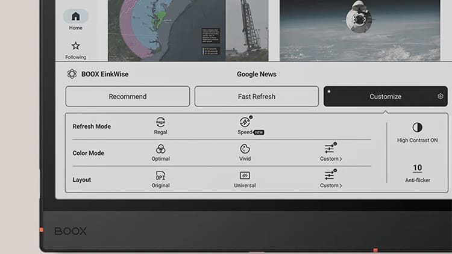Select Original DPI layout icon

[160, 176]
